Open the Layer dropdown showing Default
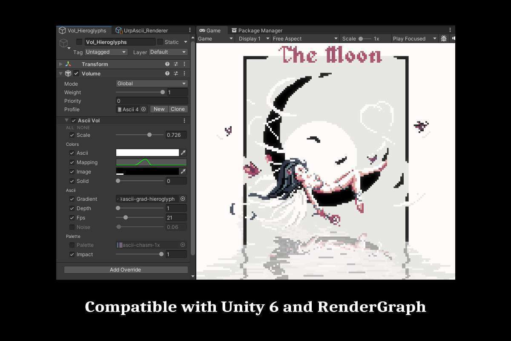The image size is (511, 341). click(x=168, y=52)
